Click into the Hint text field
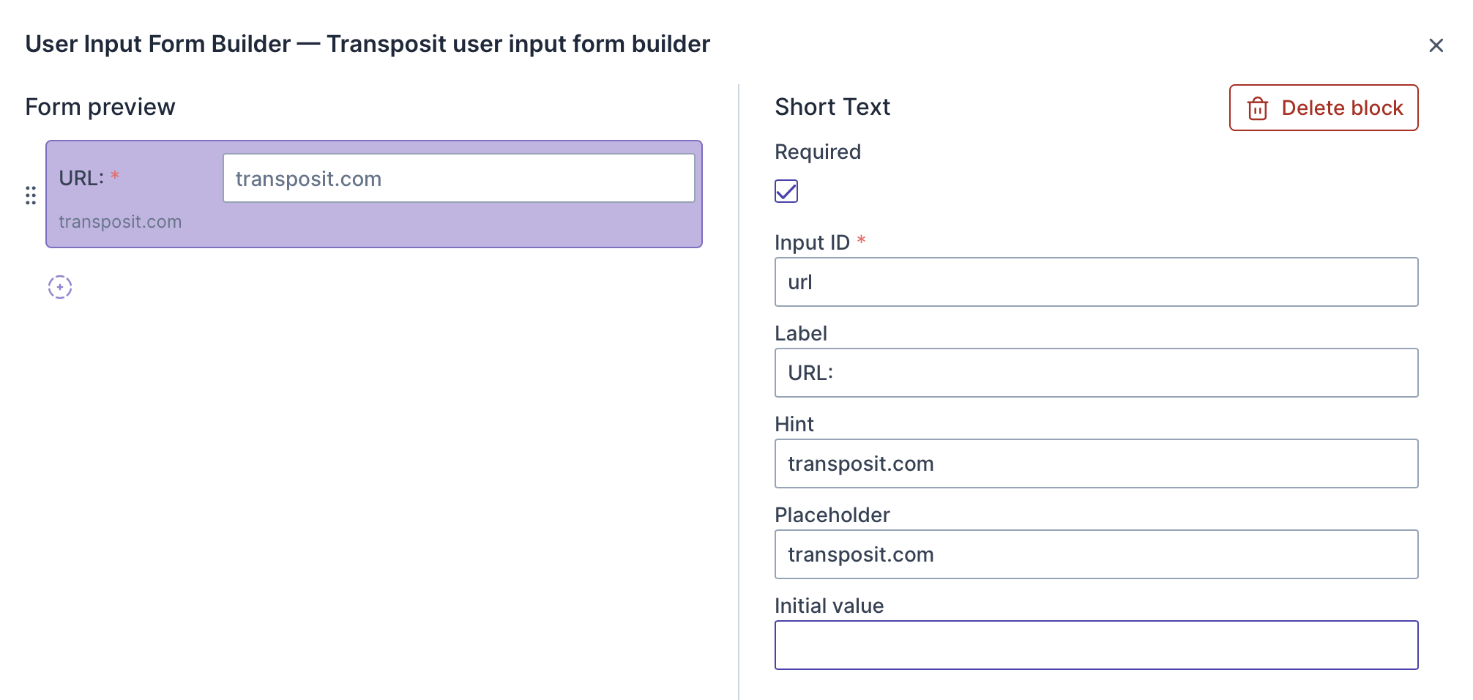This screenshot has height=700, width=1473. point(1096,463)
